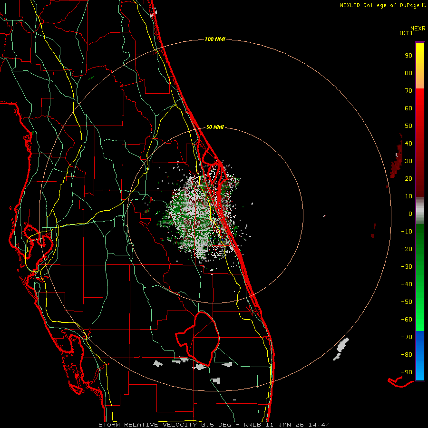Click the 90 value on the velocity scale
The image size is (428, 428).
(x=409, y=56)
